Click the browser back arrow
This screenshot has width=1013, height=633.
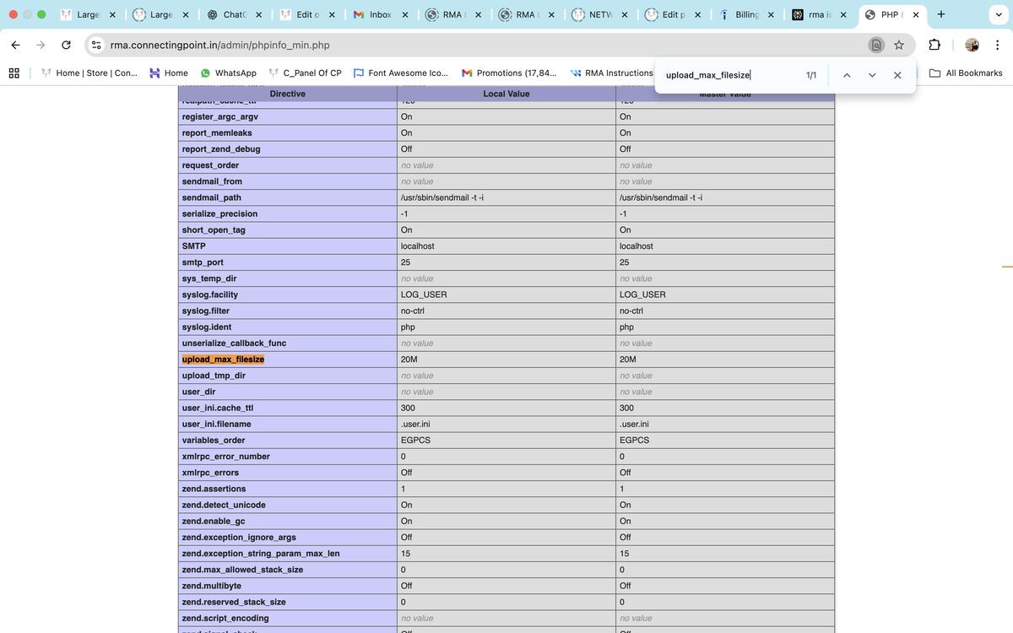pyautogui.click(x=15, y=45)
